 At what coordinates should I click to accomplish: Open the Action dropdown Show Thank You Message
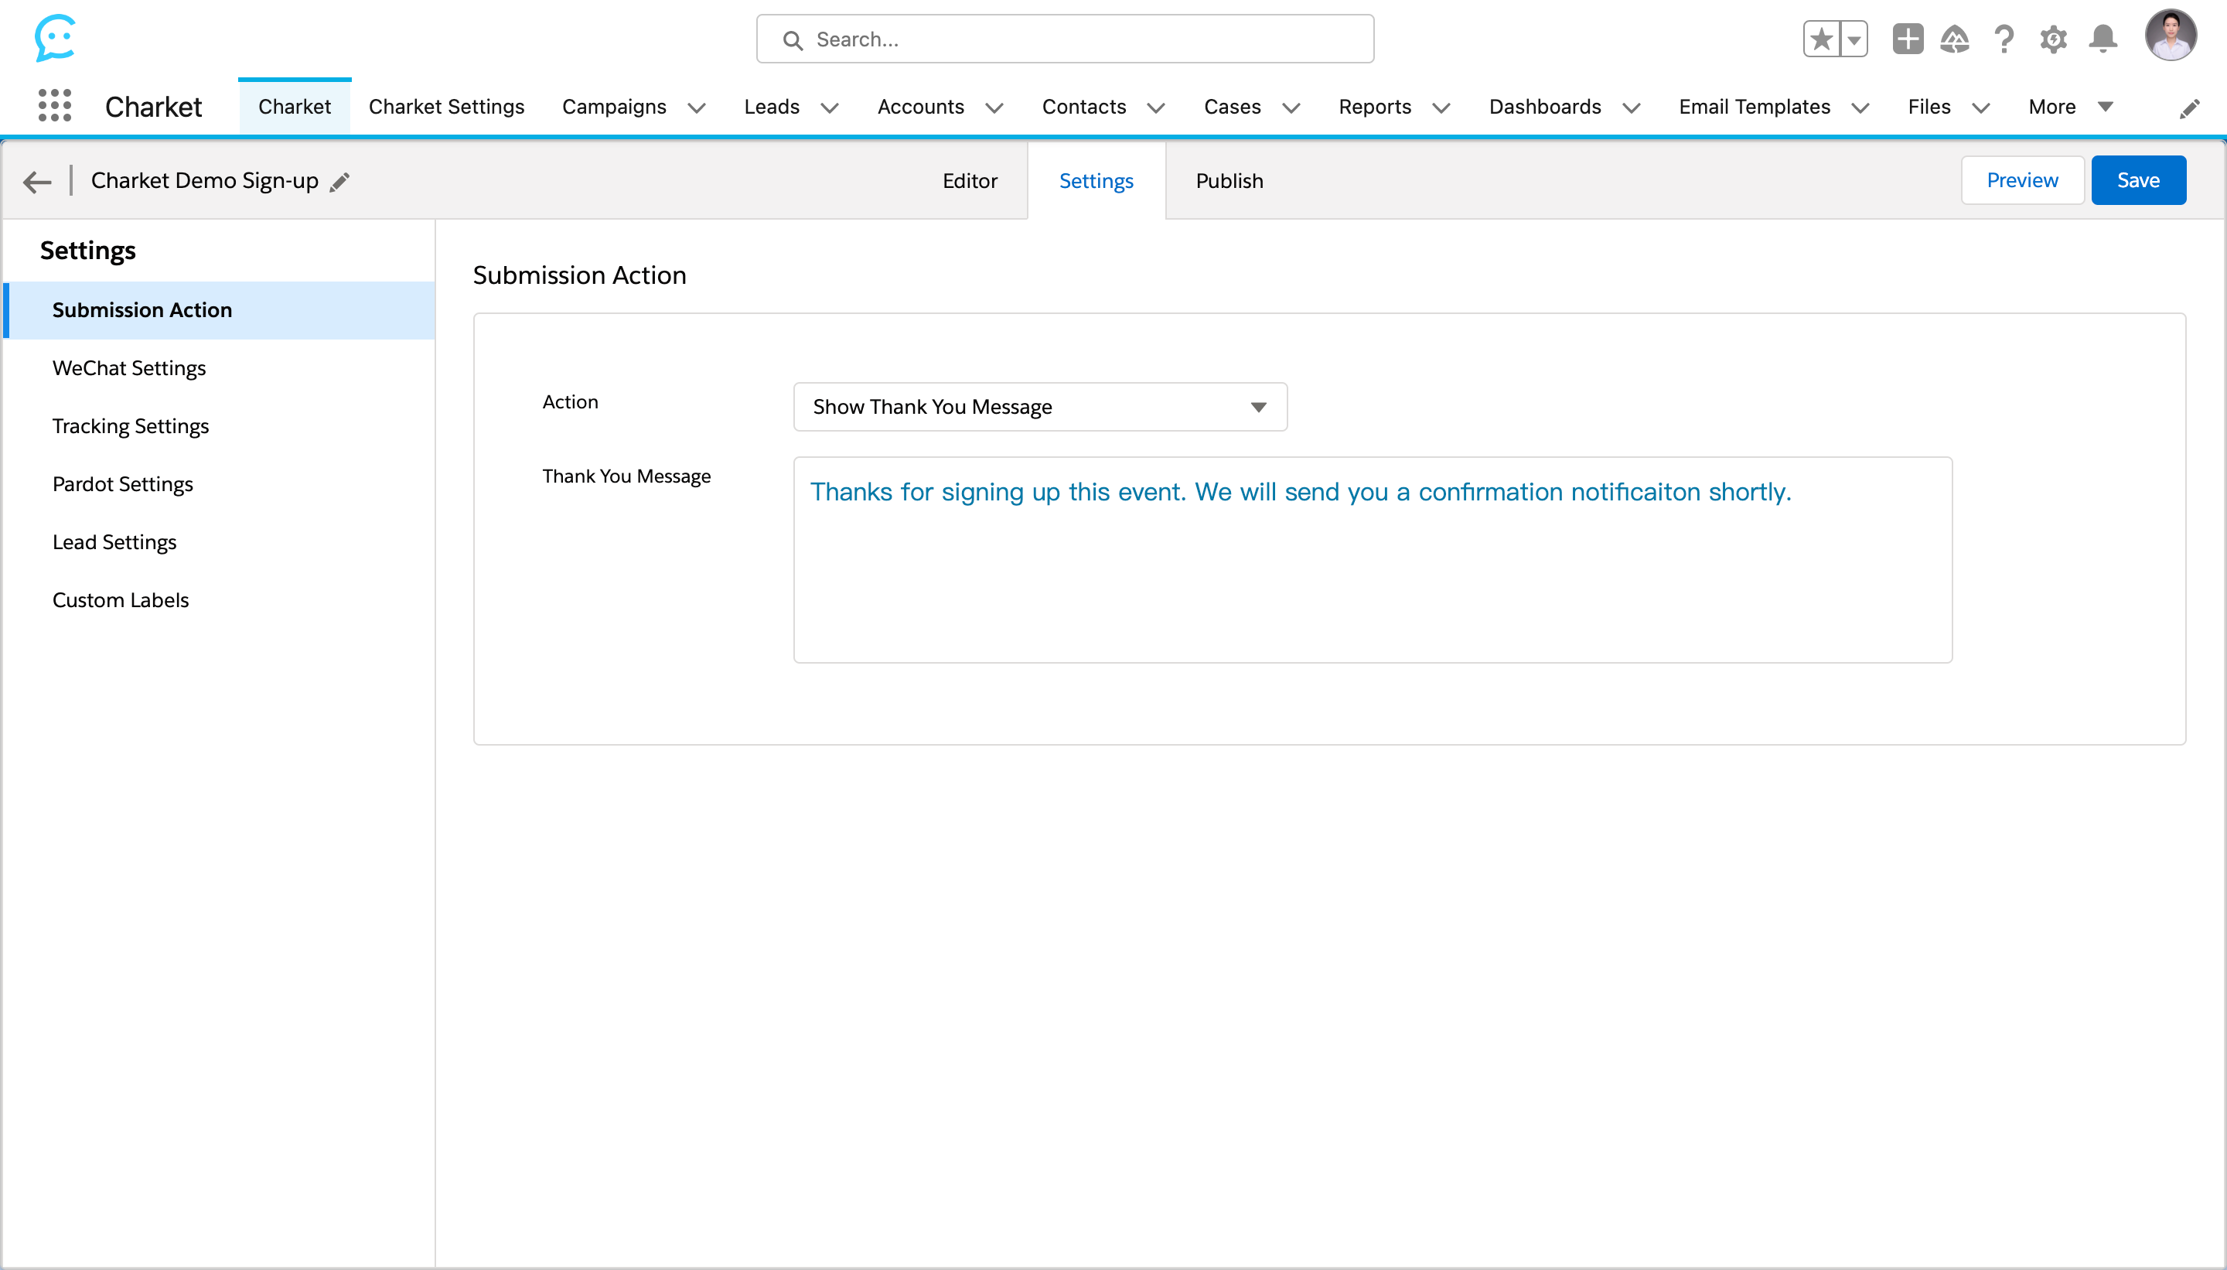coord(1039,407)
